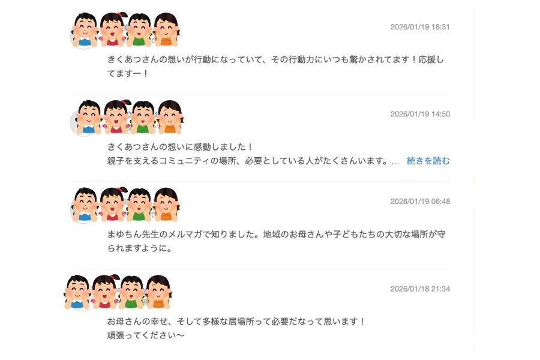This screenshot has height=360, width=540.
Task: Click the green-shirt child in third avatar
Action: pyautogui.click(x=139, y=205)
